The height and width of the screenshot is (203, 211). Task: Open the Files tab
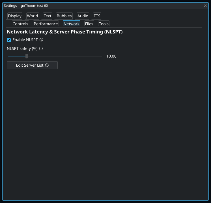89,24
